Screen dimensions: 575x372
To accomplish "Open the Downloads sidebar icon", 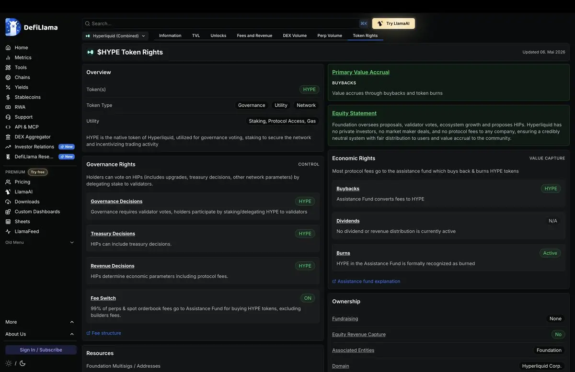I will pyautogui.click(x=8, y=202).
